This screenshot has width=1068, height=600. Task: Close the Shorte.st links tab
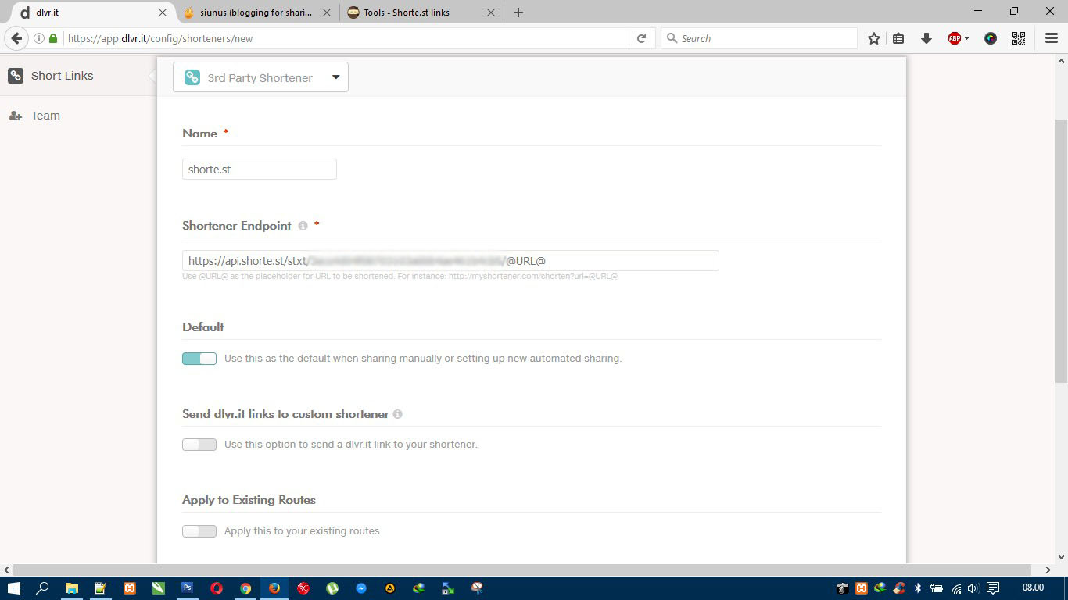[x=491, y=12]
